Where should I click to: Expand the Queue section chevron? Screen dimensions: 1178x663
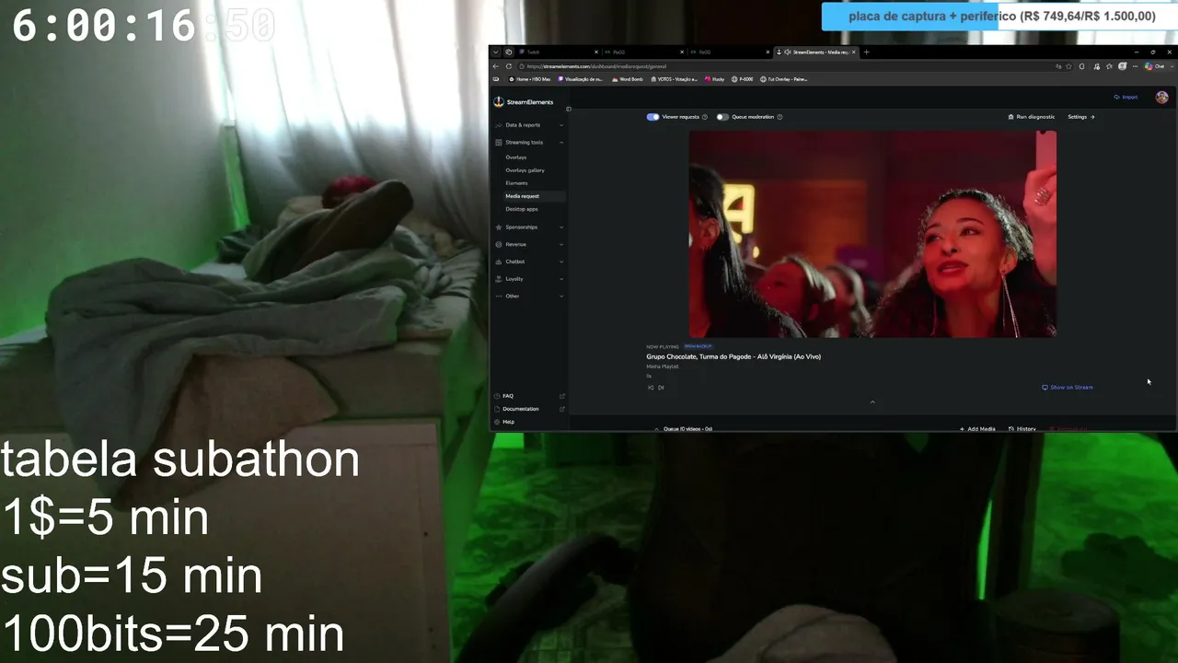(x=657, y=429)
